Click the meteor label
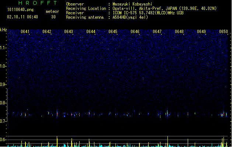232x147 pixels. pos(52,11)
